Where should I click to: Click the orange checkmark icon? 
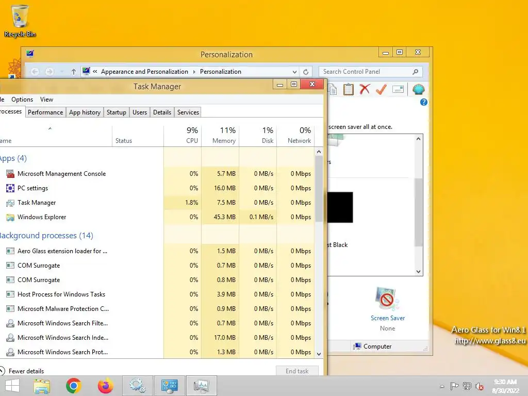click(x=381, y=89)
